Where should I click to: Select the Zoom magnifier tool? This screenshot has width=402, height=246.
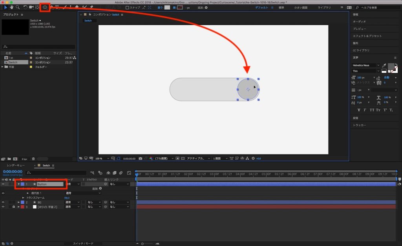click(x=18, y=7)
